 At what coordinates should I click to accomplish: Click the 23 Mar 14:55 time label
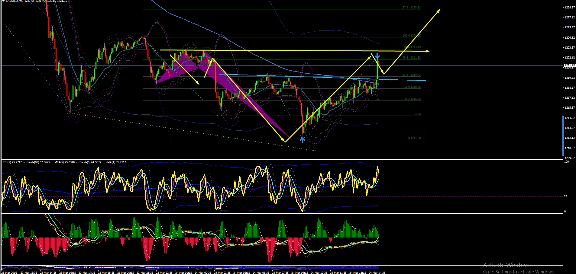tap(48, 272)
